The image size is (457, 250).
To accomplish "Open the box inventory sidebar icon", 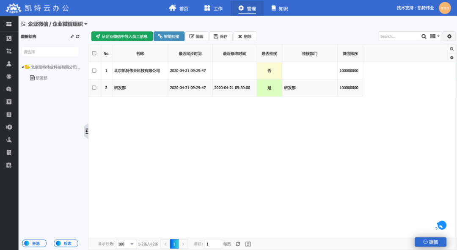I will (9, 89).
